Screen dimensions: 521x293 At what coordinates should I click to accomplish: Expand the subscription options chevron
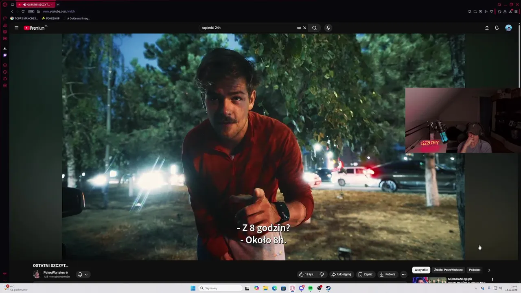click(x=86, y=274)
